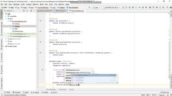Rerun the app using the first run icon
Screen dimensions: 172x96
point(123,7)
